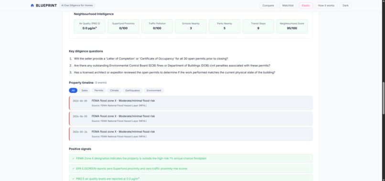Open the 2026-06-03 FEMA flood zone event

point(191,119)
